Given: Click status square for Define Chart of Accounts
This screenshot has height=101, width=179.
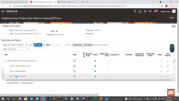Looking at the screenshot, I should point(95,66).
